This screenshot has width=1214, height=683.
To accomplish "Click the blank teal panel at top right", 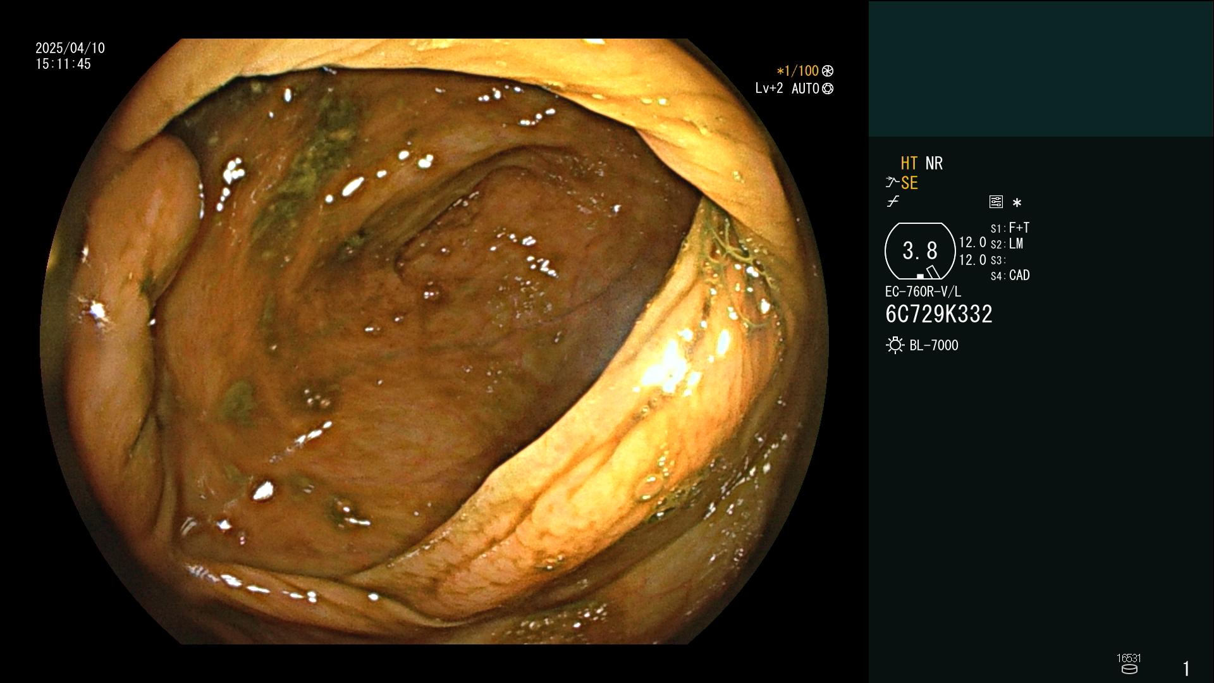I will point(1041,68).
